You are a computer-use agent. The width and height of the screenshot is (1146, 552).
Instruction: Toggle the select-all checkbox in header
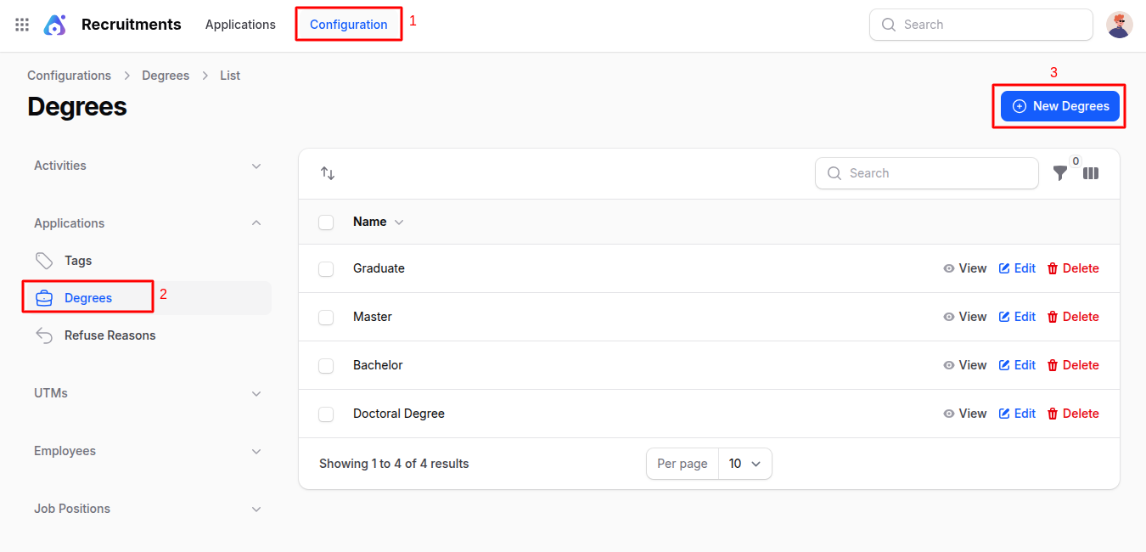pos(326,222)
